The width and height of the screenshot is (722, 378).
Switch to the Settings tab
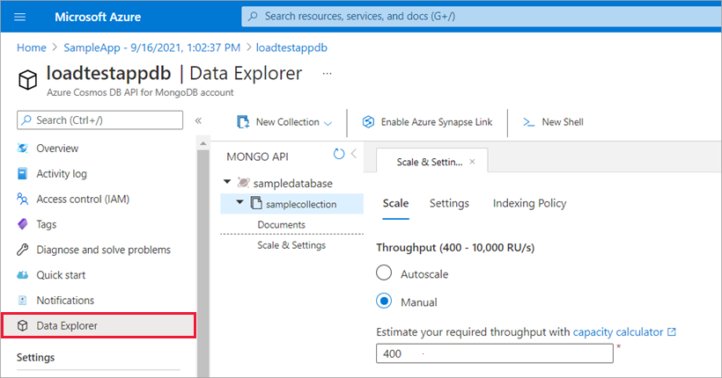pos(449,203)
